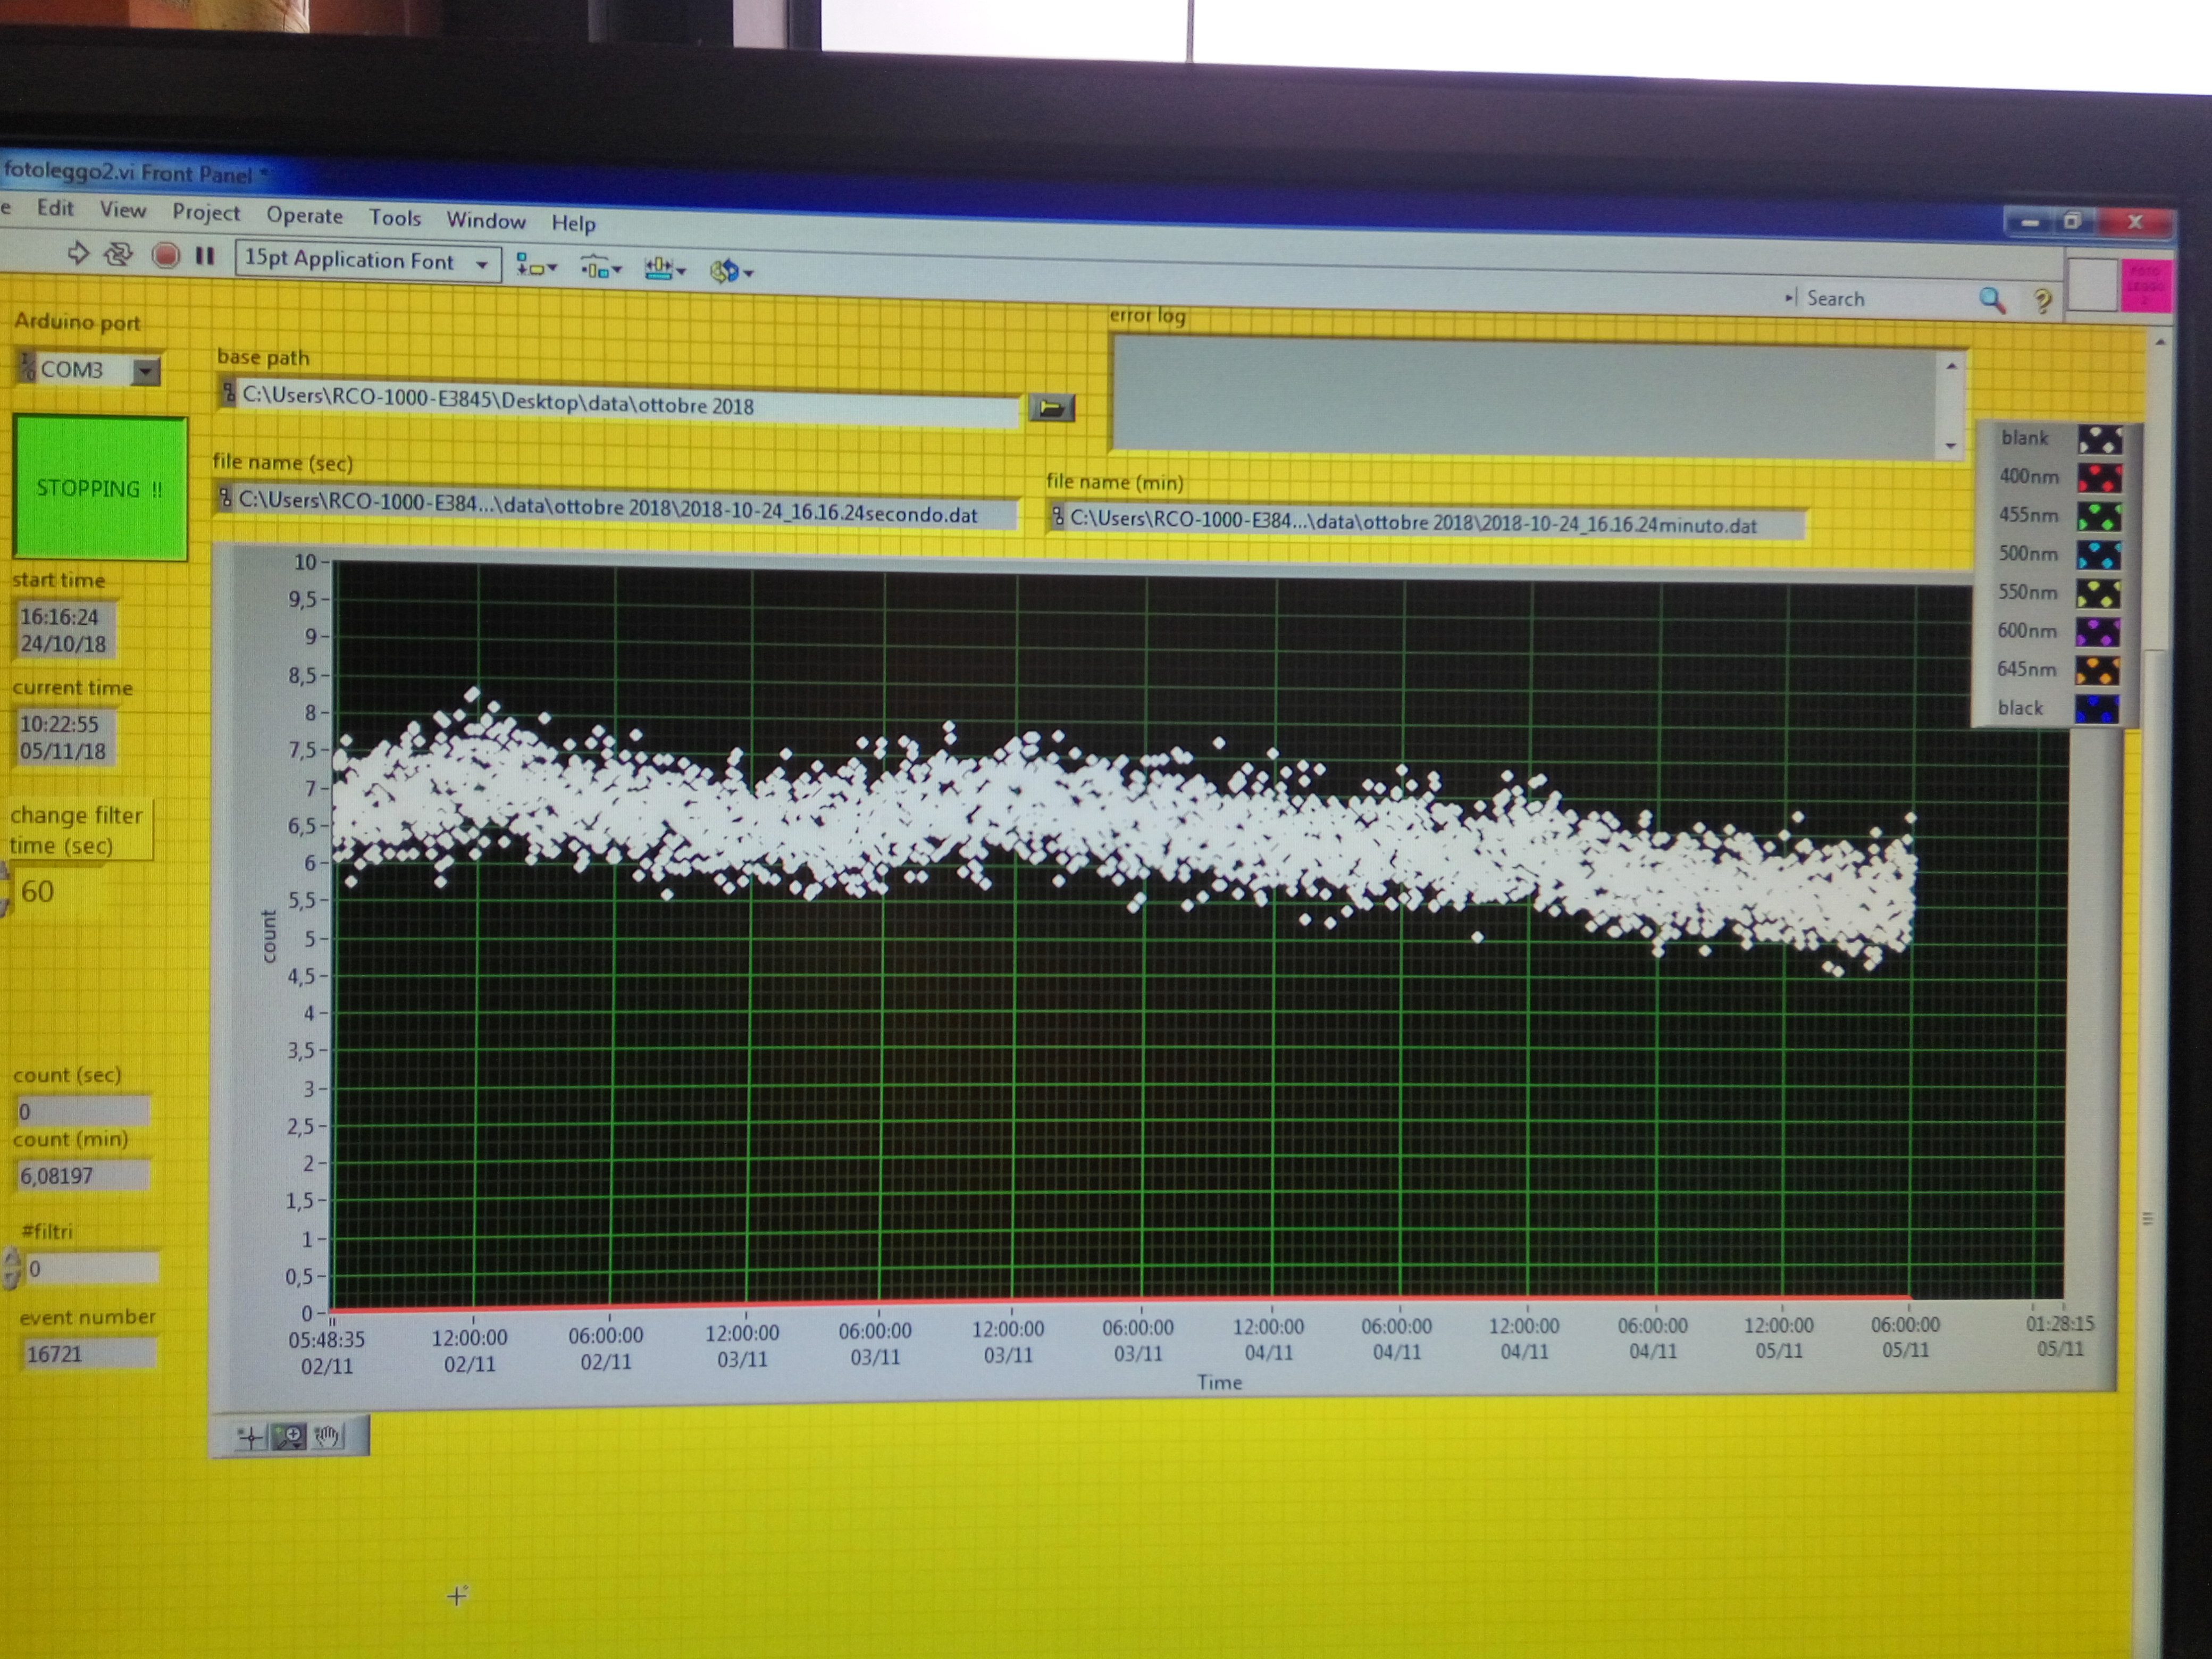Click Run Continuously toolbar icon
Screen dimensions: 2212x1659
point(119,254)
